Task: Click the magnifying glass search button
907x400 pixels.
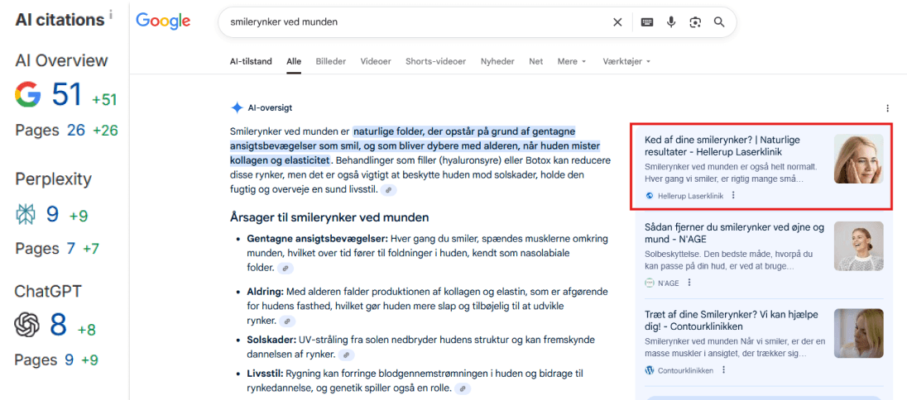Action: (x=719, y=22)
